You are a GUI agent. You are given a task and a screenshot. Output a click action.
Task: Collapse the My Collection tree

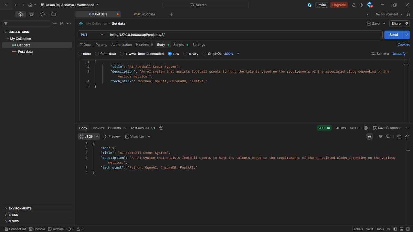click(x=8, y=39)
